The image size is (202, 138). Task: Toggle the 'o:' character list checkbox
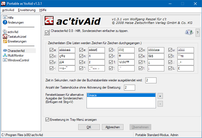(x=141, y=50)
